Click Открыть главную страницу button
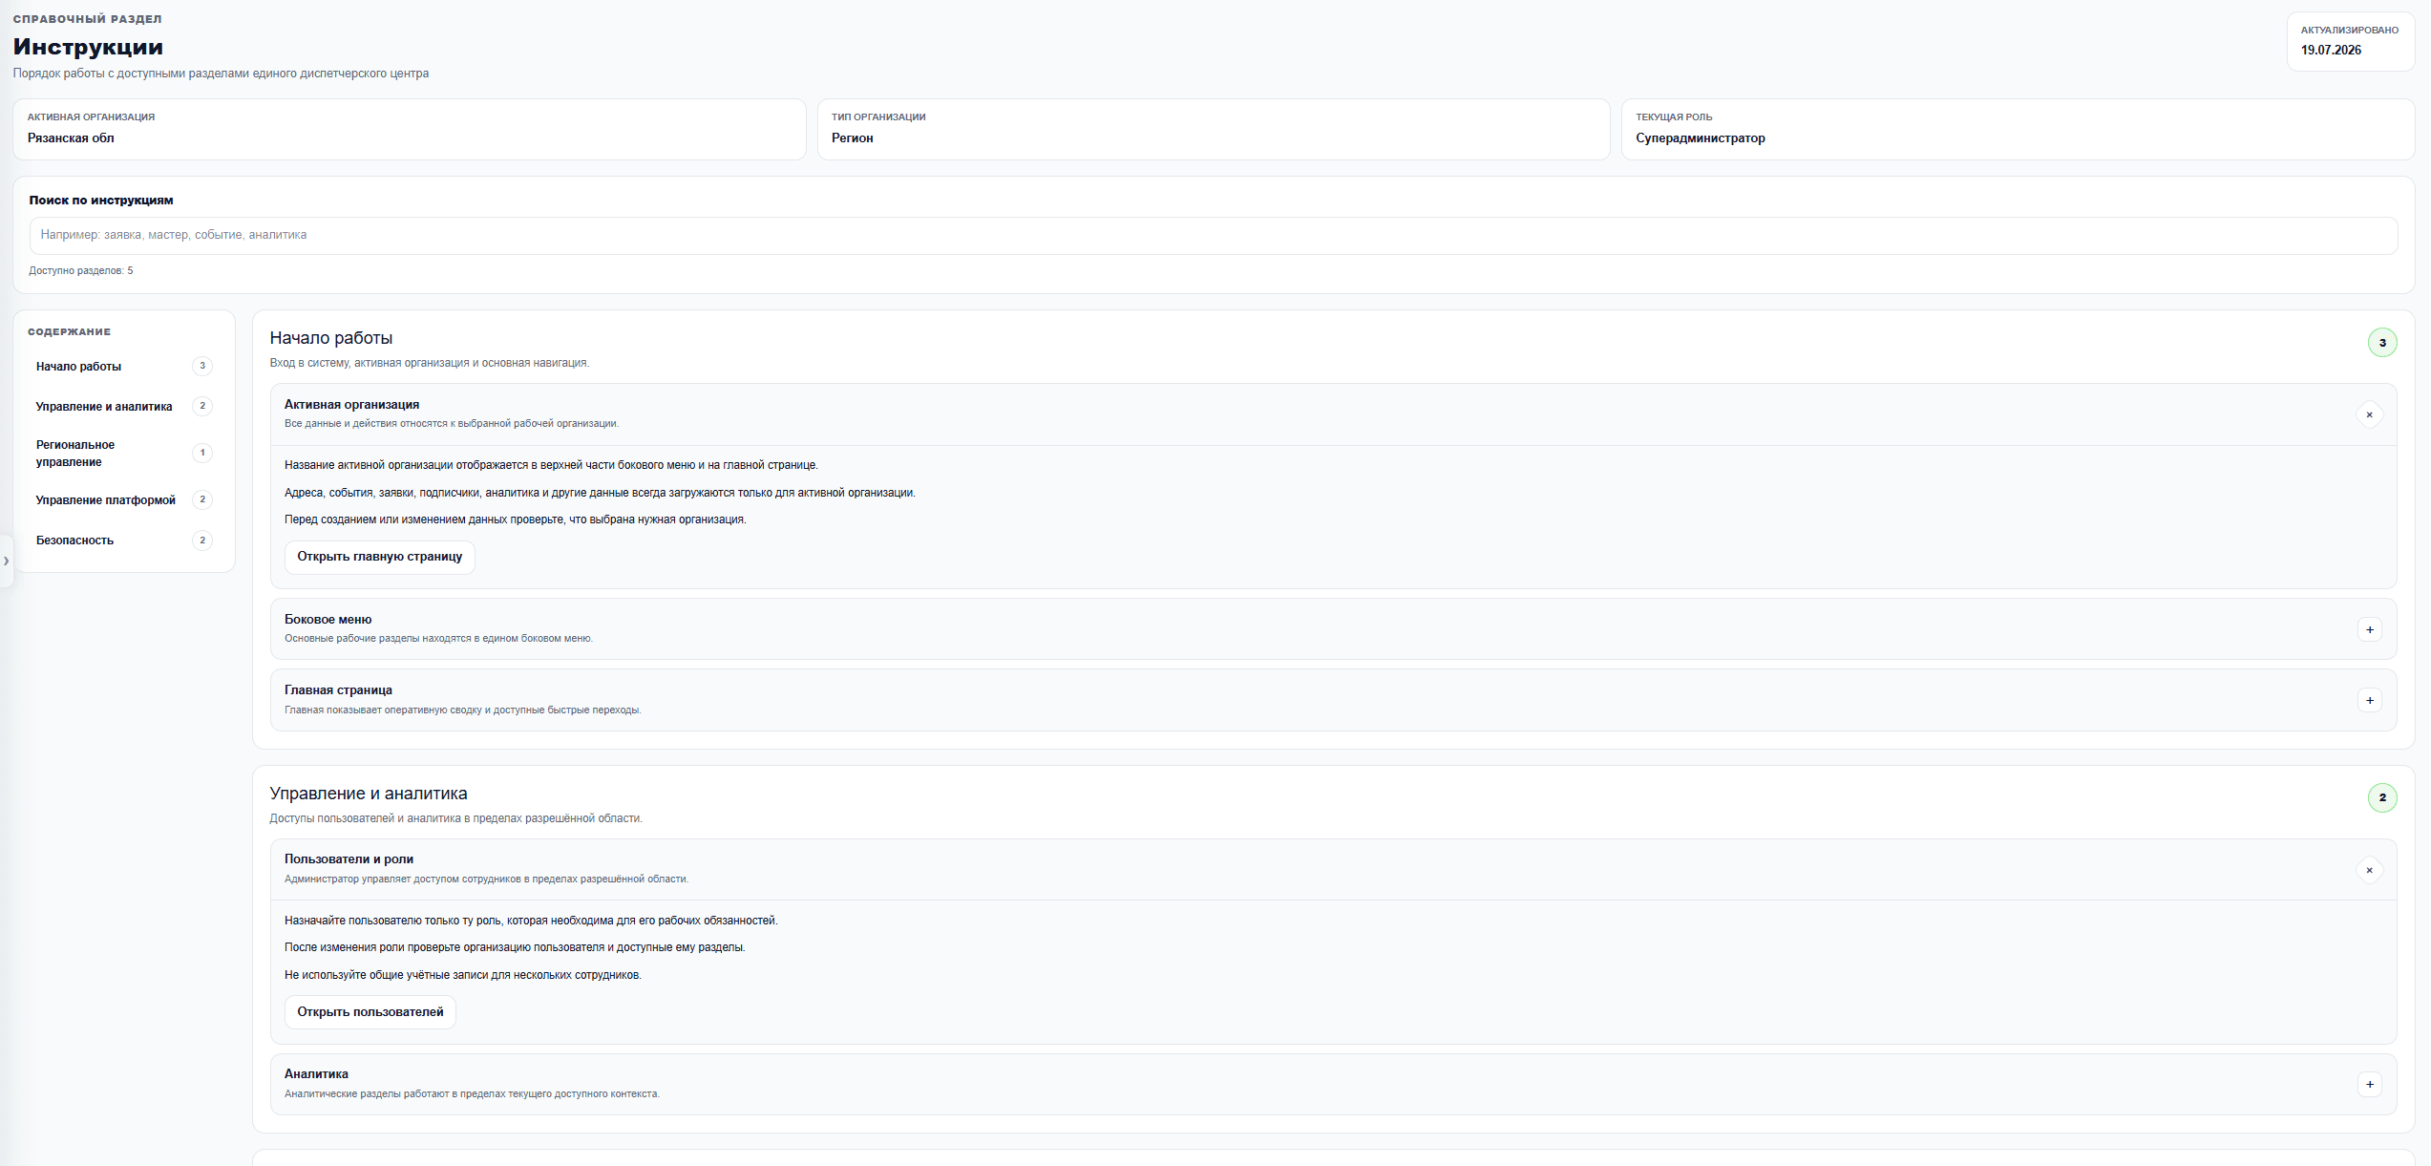 pos(379,557)
